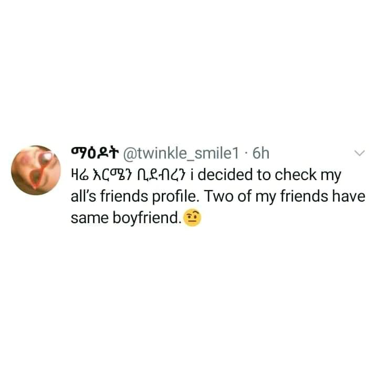Viewport: 378px width, 378px height.
Task: Click the sentence 'Two of my friends have'
Action: pos(285,196)
